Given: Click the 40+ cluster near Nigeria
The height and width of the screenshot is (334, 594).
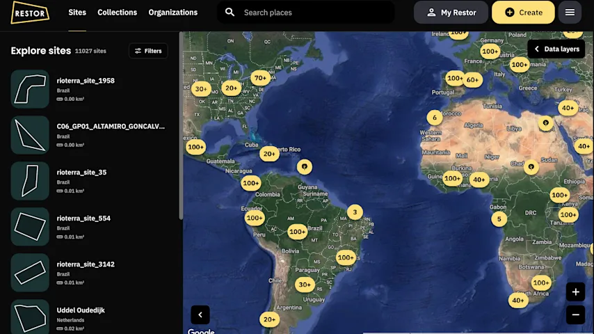Looking at the screenshot, I should pos(479,180).
